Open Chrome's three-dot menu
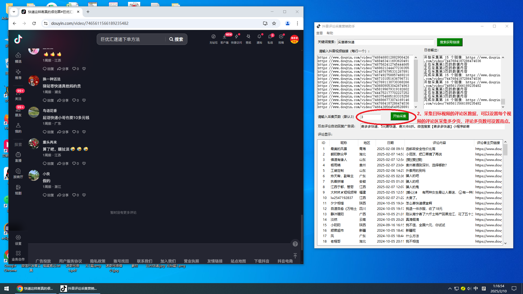 click(x=297, y=23)
